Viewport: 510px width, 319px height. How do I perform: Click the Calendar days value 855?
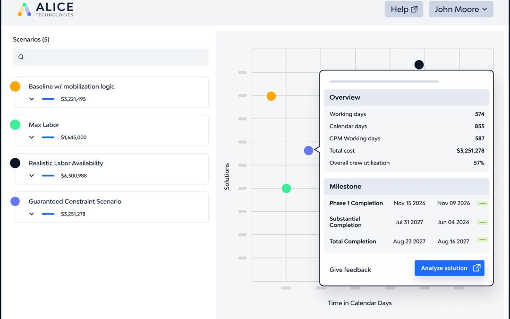[x=479, y=126]
